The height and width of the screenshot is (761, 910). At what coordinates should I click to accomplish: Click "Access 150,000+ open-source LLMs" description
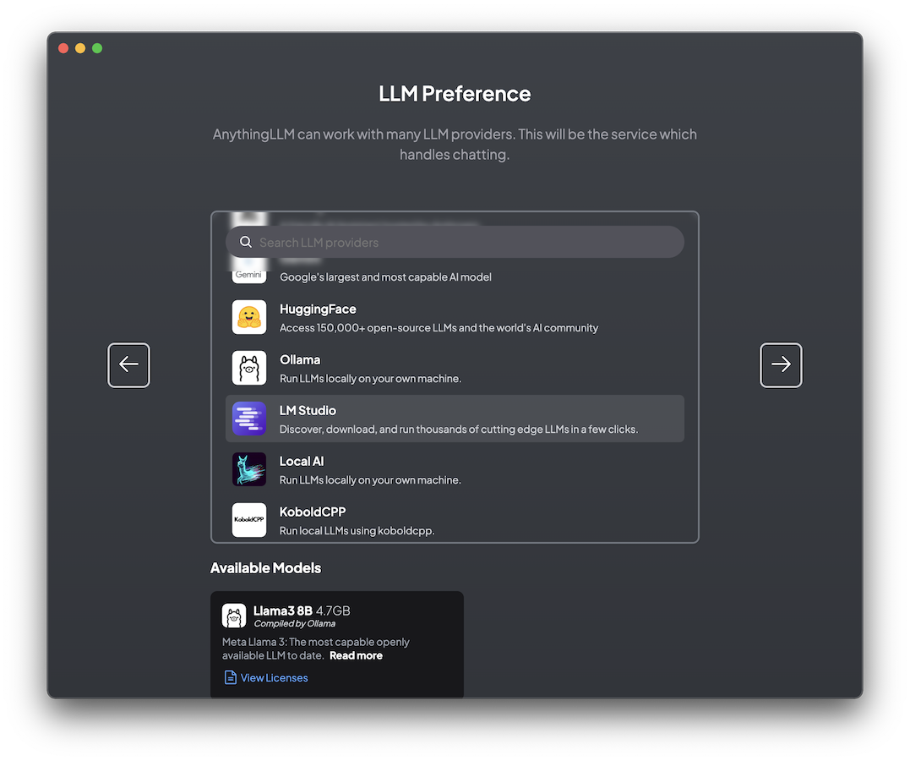439,327
